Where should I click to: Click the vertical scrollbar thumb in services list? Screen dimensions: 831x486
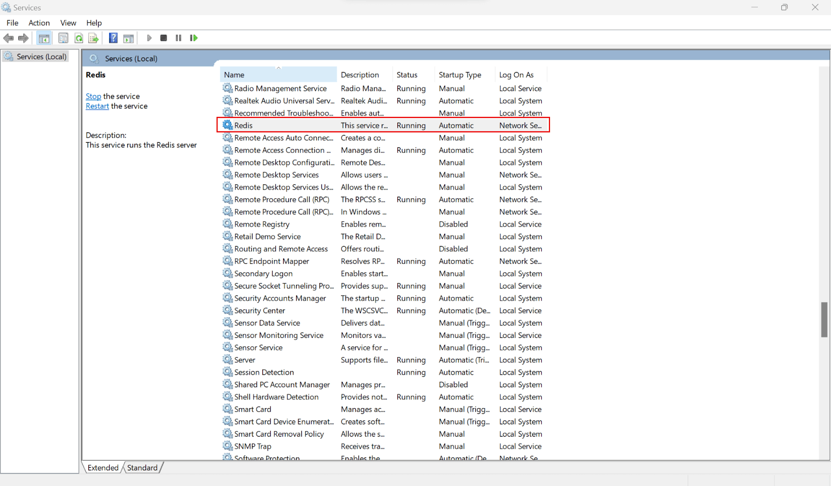pos(824,319)
